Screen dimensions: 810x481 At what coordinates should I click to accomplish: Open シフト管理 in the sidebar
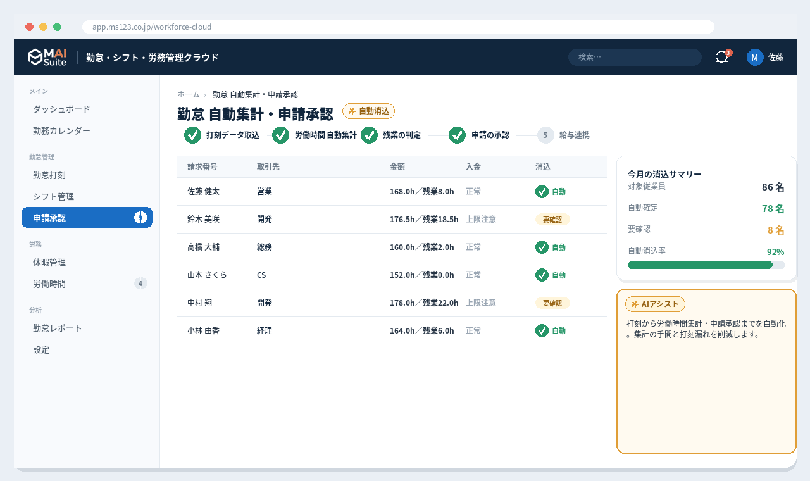pyautogui.click(x=87, y=196)
